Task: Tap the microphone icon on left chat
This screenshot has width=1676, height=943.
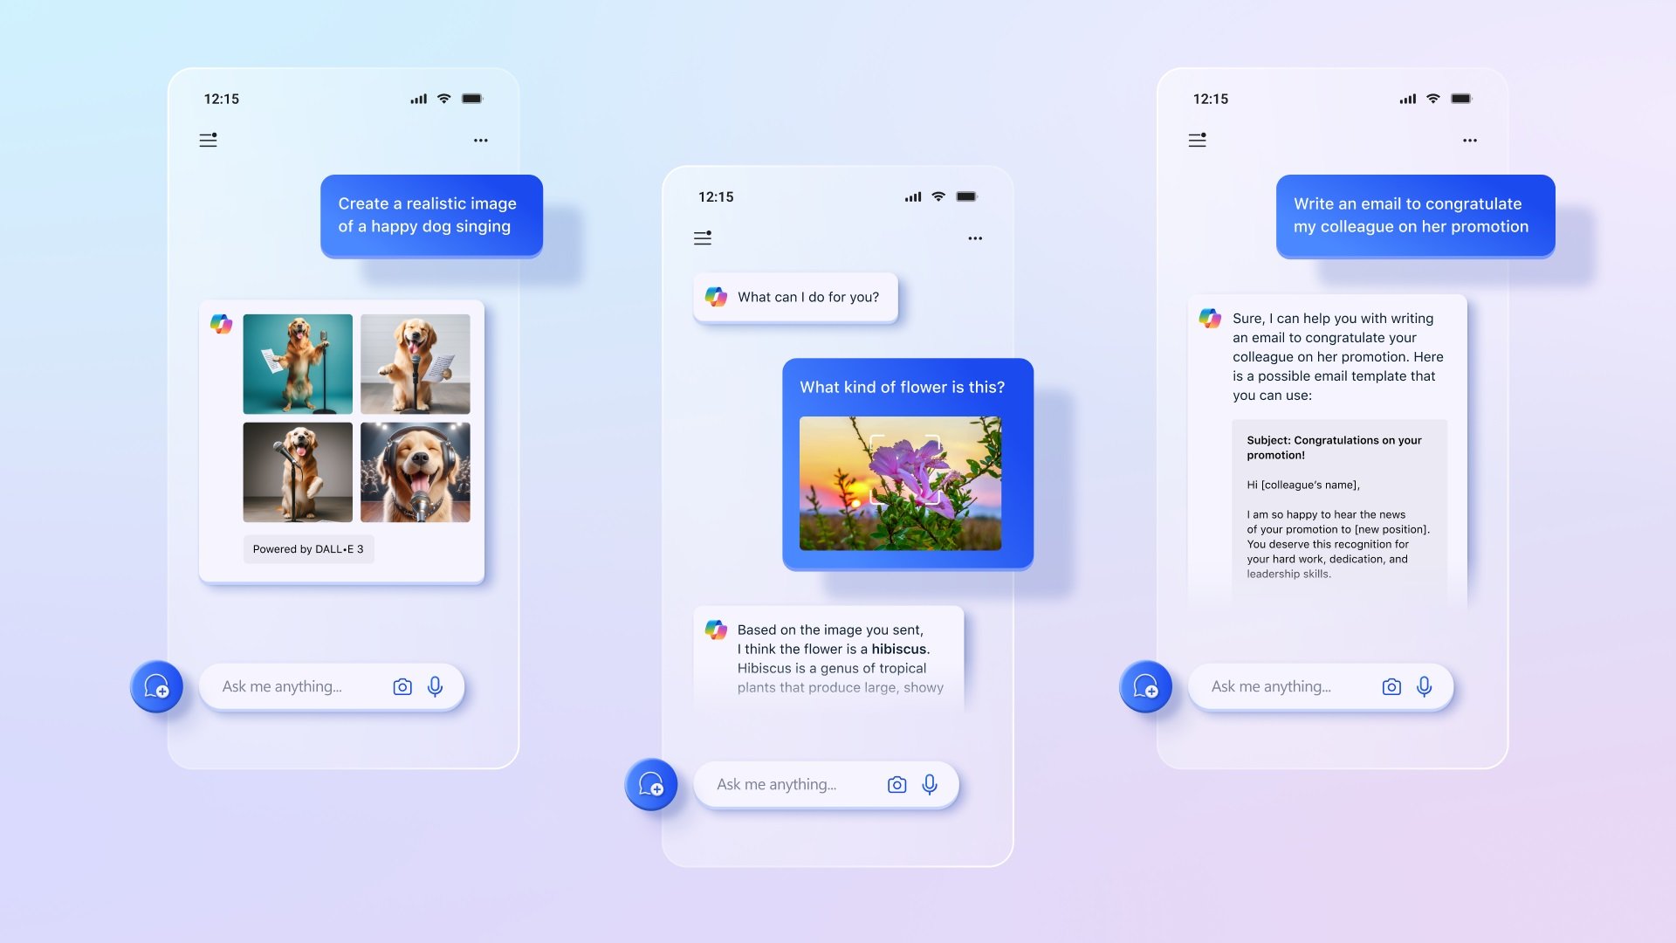Action: coord(435,686)
